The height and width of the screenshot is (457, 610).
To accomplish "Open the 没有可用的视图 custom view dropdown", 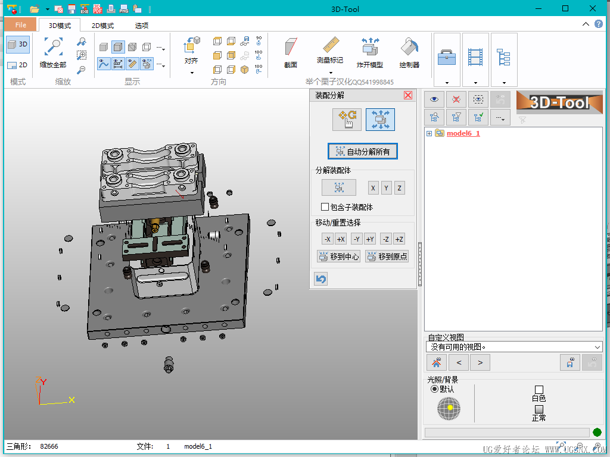I will click(514, 347).
